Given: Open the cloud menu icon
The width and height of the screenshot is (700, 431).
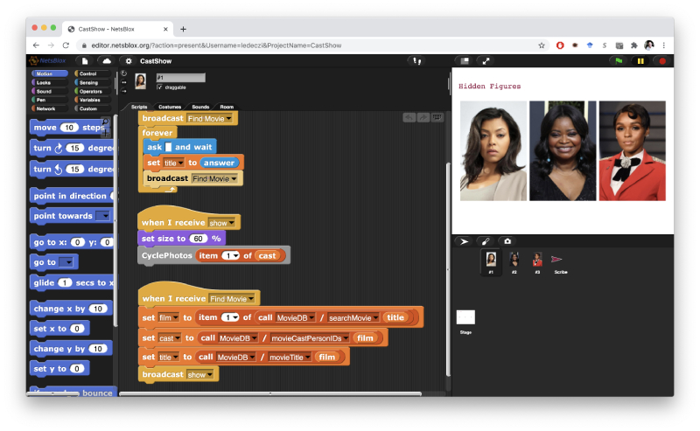Looking at the screenshot, I should [x=106, y=61].
